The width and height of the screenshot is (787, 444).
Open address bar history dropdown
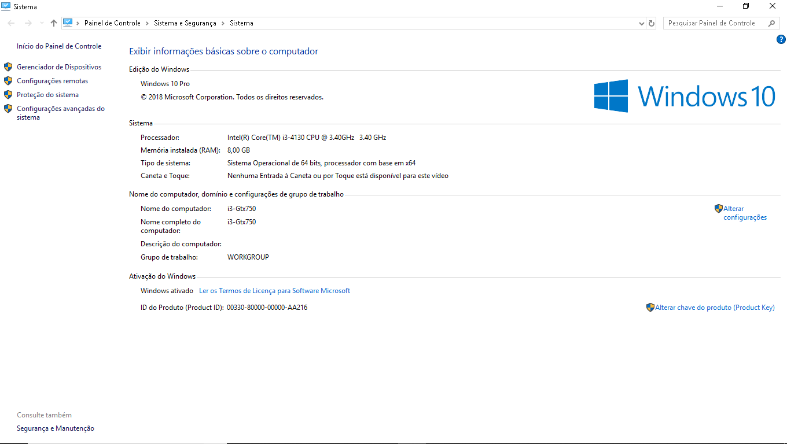tap(641, 23)
